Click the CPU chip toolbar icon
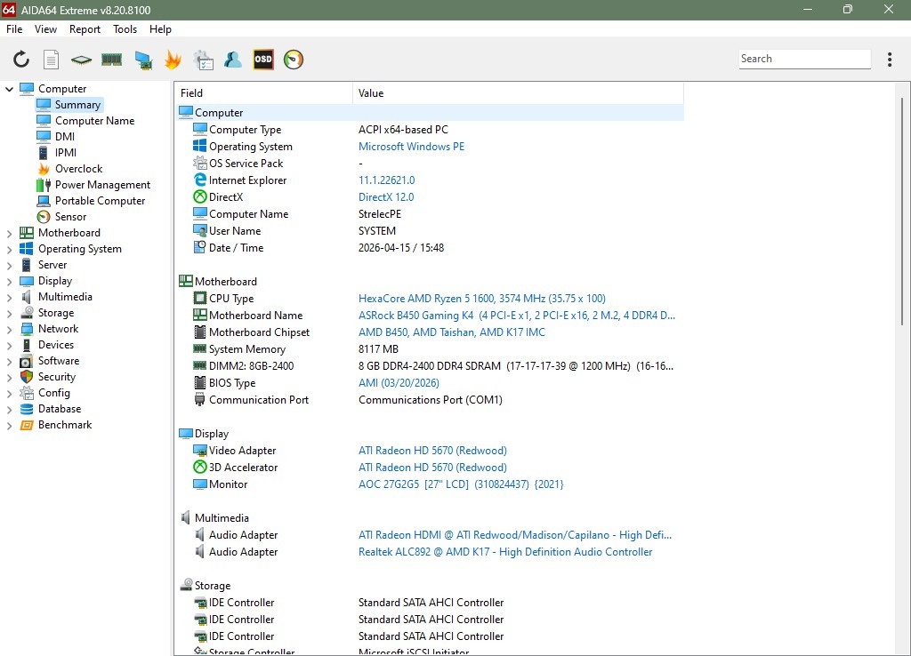The width and height of the screenshot is (911, 656). [81, 60]
